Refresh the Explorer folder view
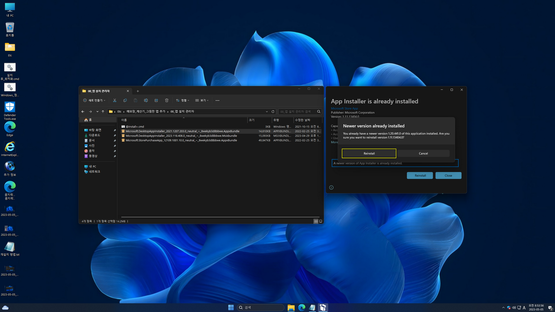 coord(273,112)
